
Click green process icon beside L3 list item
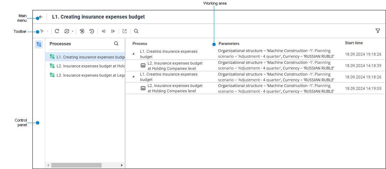[52, 75]
